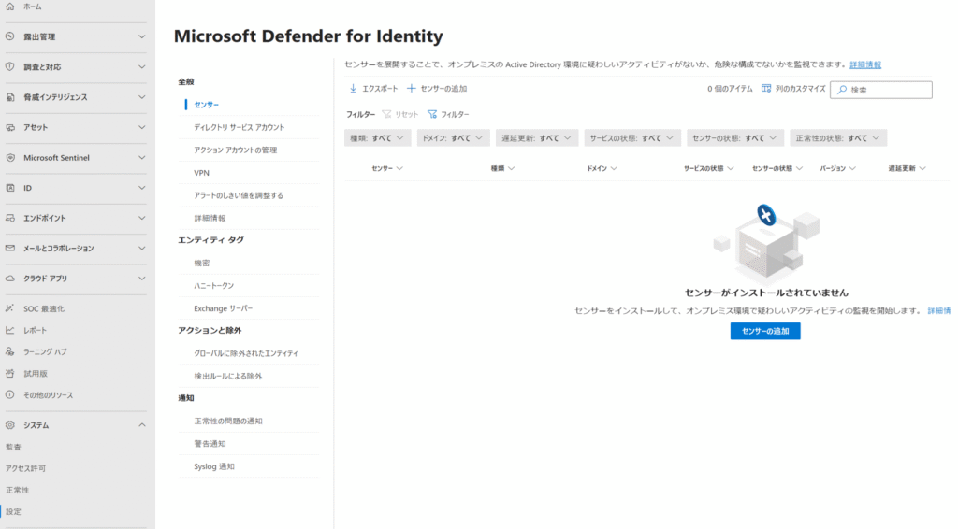Image resolution: width=958 pixels, height=529 pixels.
Task: Click the その他のリソース info icon
Action: 9,394
